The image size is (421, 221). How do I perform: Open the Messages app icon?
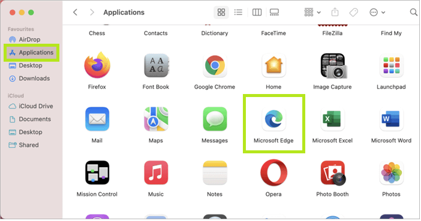coord(215,119)
